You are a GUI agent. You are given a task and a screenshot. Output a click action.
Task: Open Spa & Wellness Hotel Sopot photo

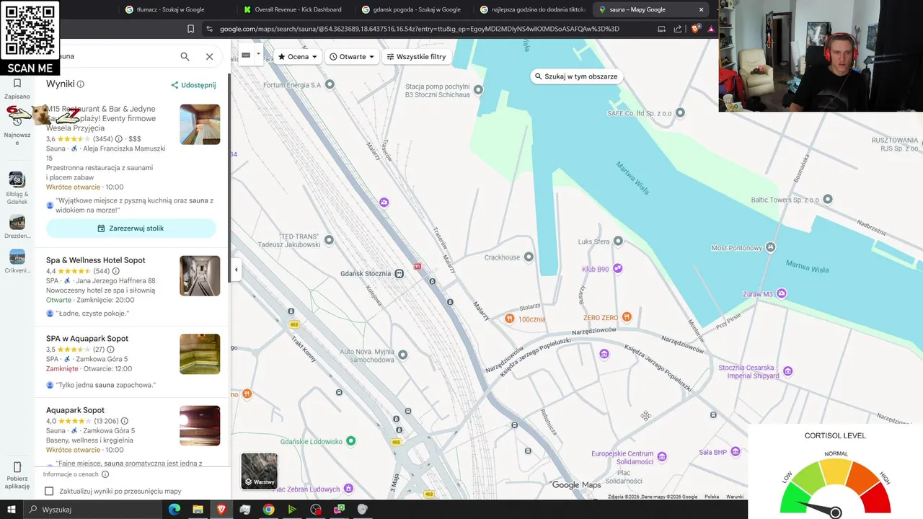(200, 275)
